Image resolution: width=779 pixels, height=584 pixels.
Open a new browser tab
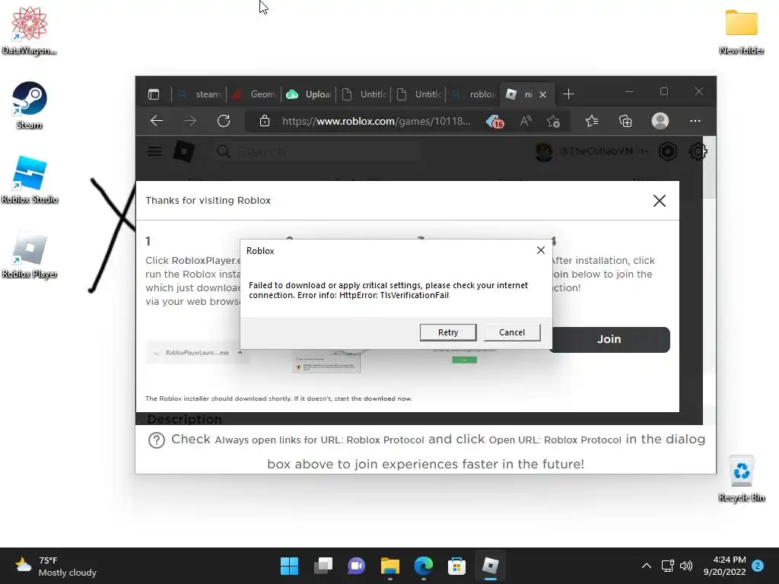568,94
